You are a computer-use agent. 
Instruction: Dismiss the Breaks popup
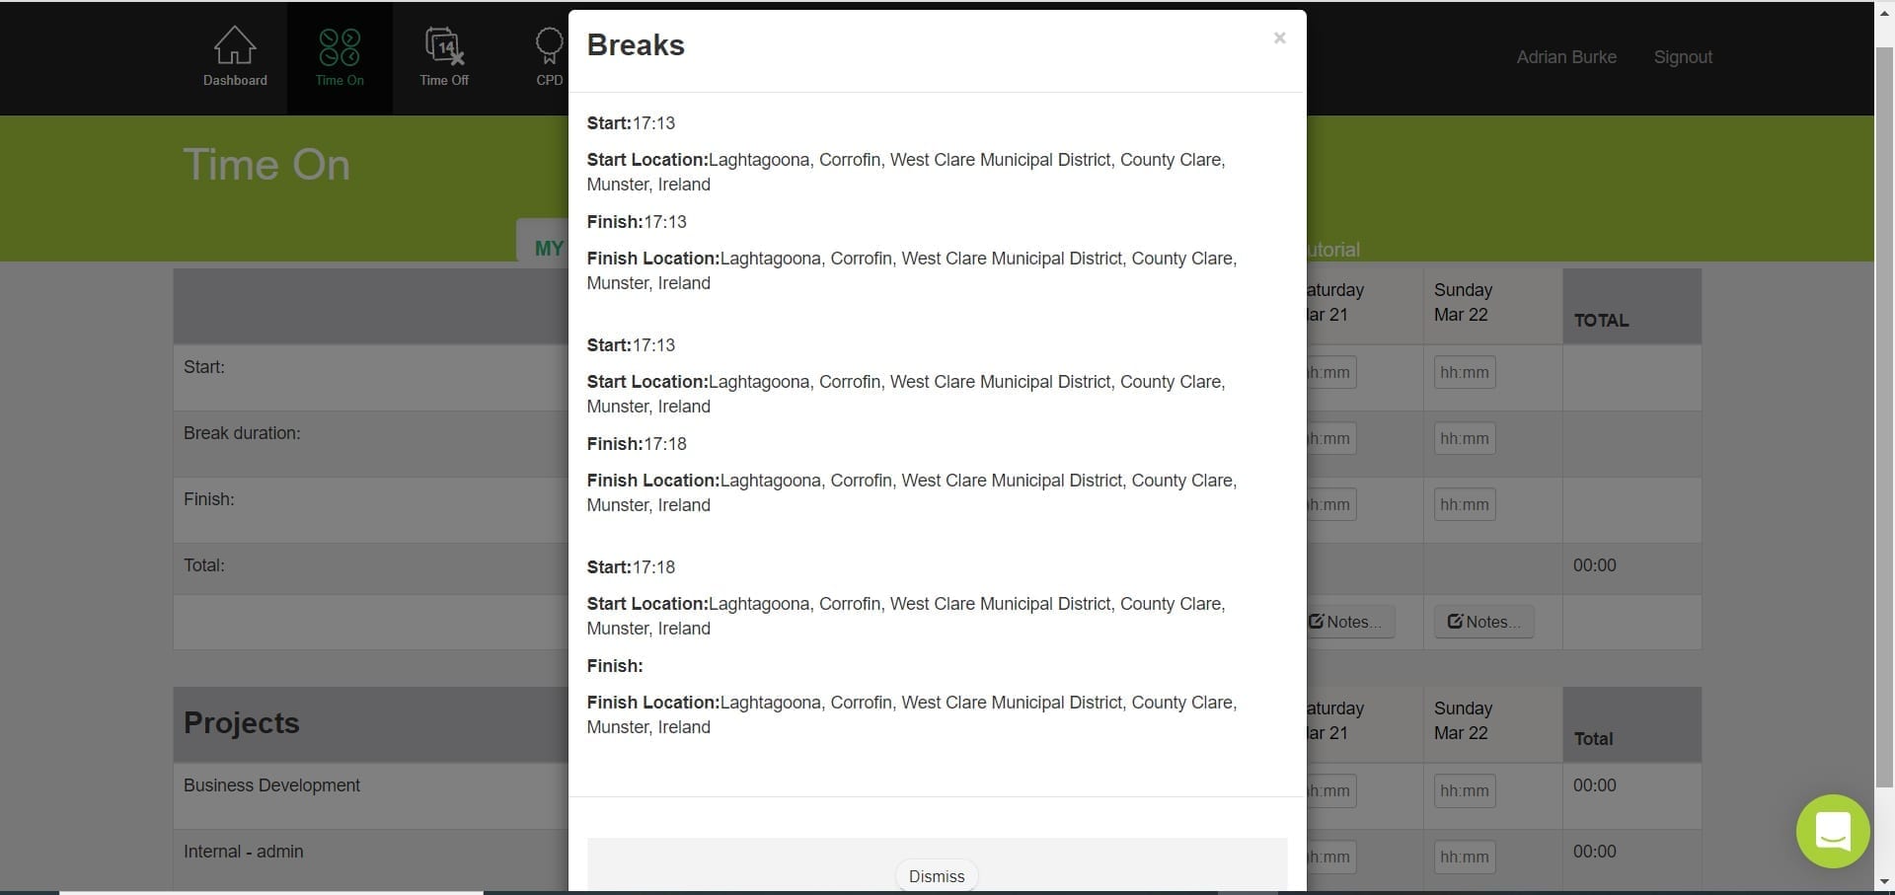937,876
